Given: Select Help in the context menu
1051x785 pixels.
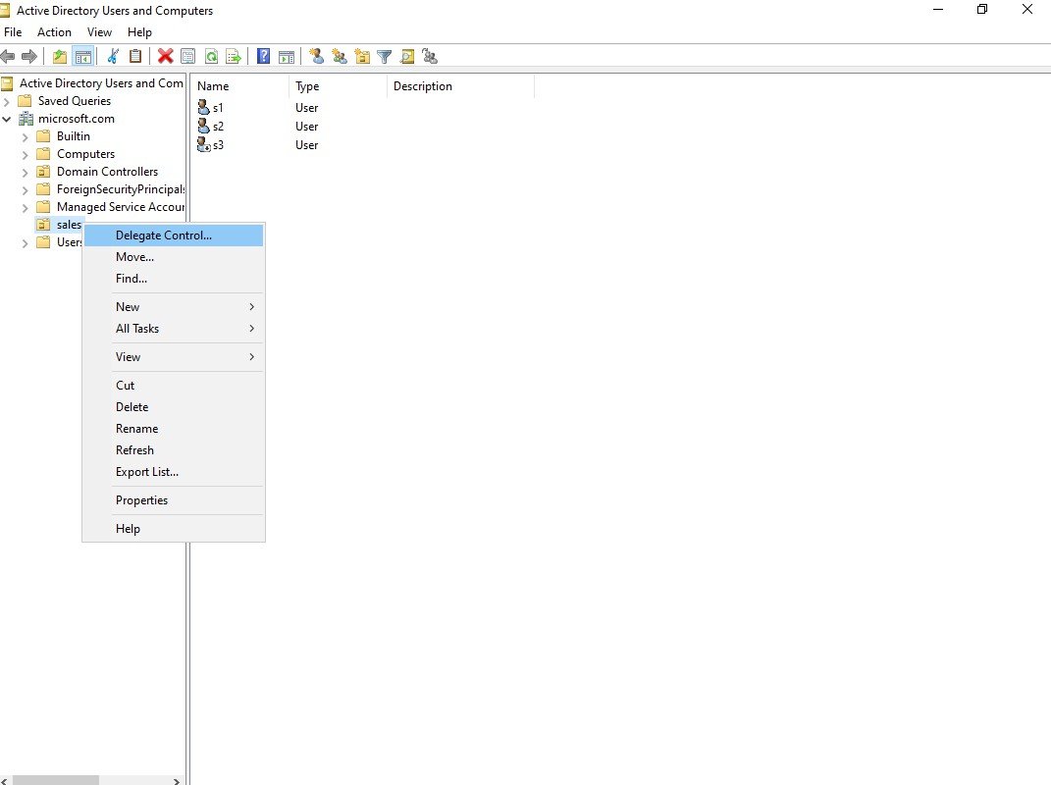Looking at the screenshot, I should click(x=174, y=528).
